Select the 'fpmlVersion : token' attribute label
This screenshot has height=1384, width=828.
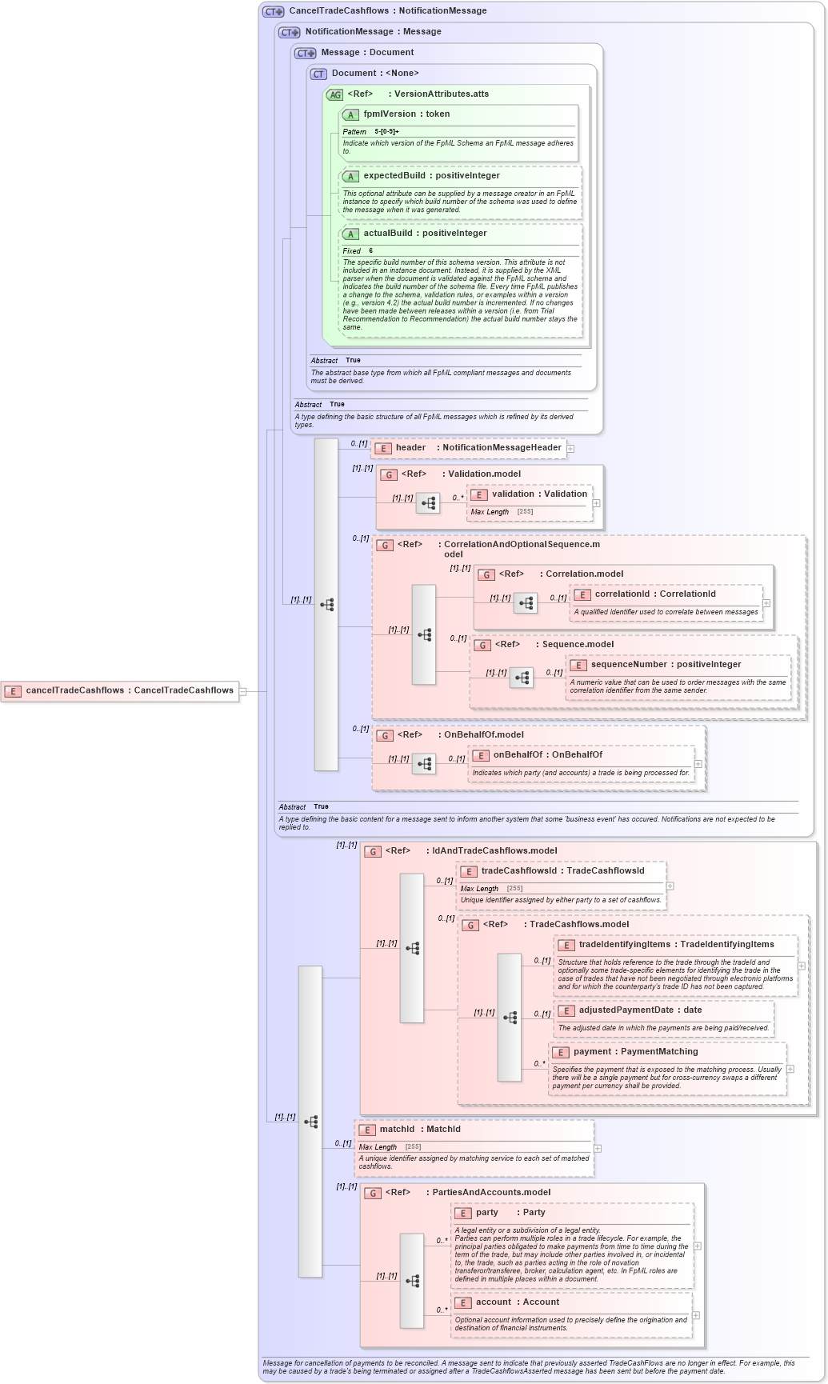coord(406,114)
